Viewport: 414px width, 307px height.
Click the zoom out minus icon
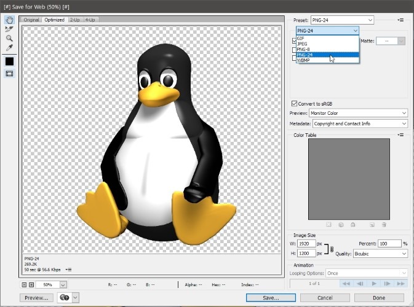tap(24, 285)
